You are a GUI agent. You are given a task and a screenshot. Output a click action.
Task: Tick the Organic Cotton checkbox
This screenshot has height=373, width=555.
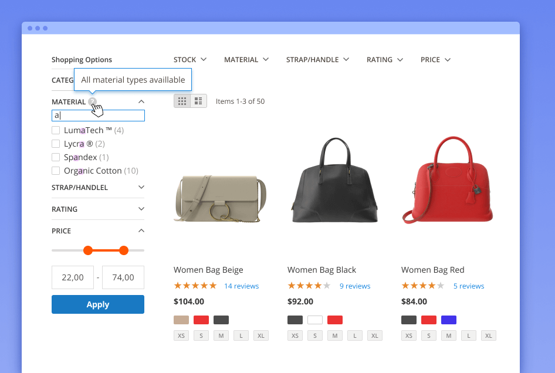(56, 171)
